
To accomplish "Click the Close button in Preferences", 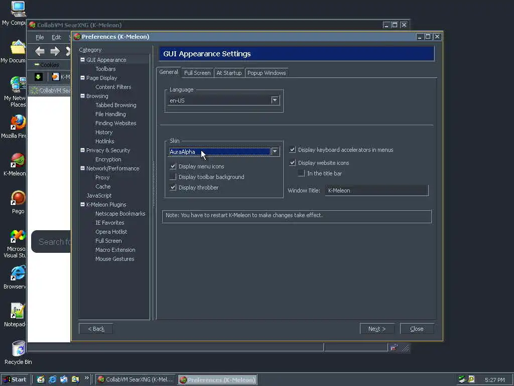I will point(417,329).
